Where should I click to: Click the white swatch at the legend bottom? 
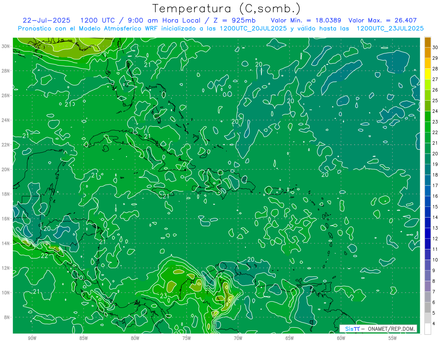(x=428, y=329)
